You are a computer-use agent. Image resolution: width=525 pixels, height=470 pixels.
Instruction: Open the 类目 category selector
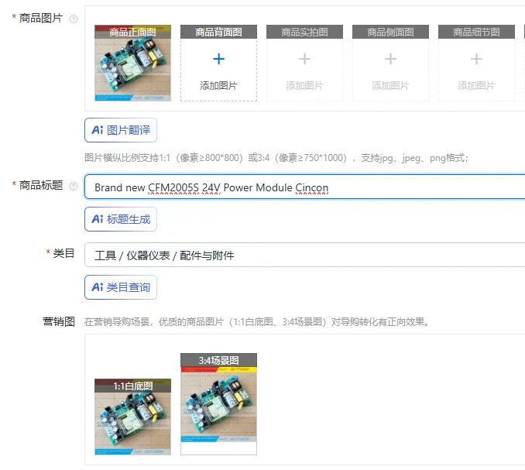click(x=304, y=255)
